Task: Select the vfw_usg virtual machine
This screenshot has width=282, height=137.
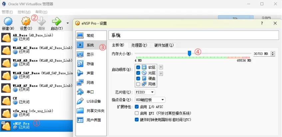Action: [37, 113]
